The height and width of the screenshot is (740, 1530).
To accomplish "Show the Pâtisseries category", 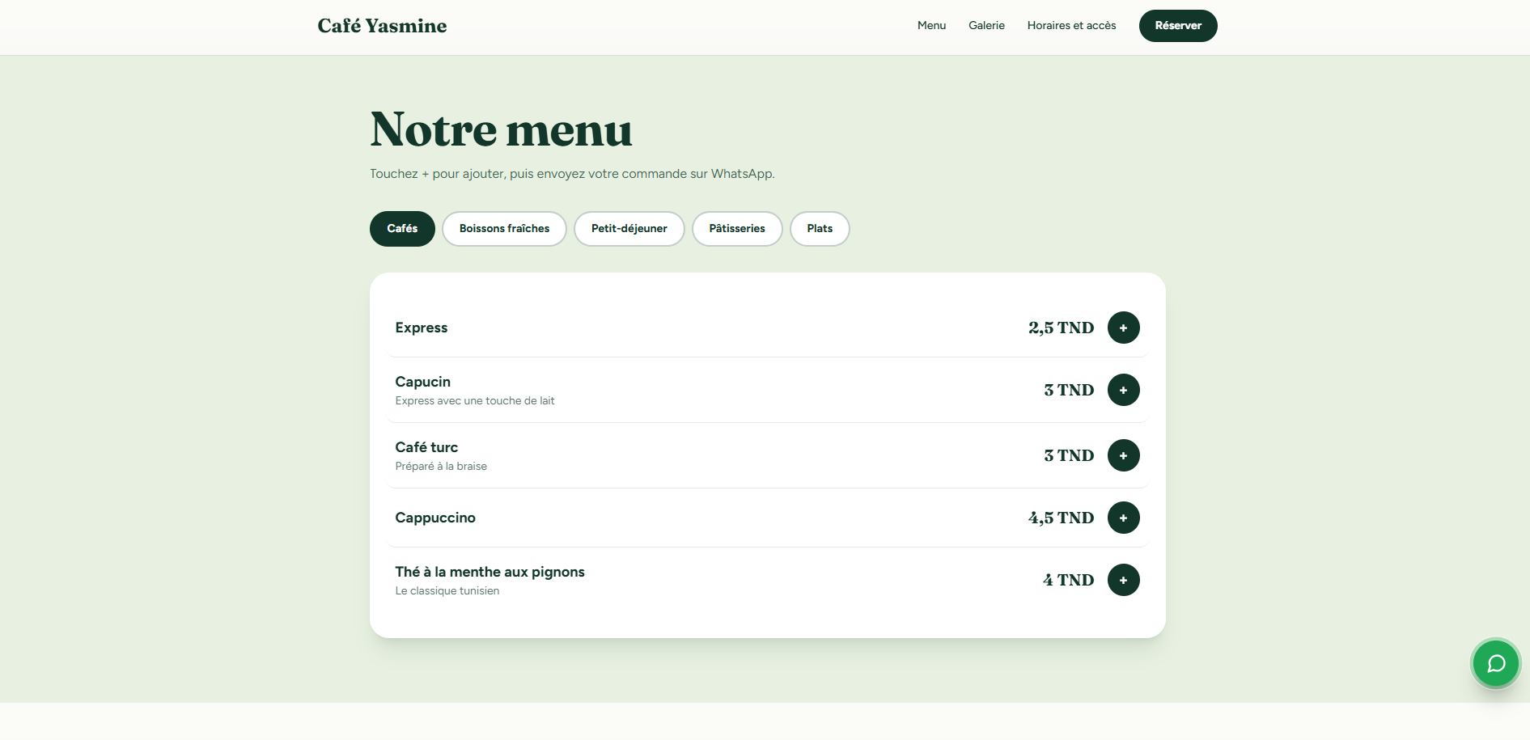I will tap(736, 229).
